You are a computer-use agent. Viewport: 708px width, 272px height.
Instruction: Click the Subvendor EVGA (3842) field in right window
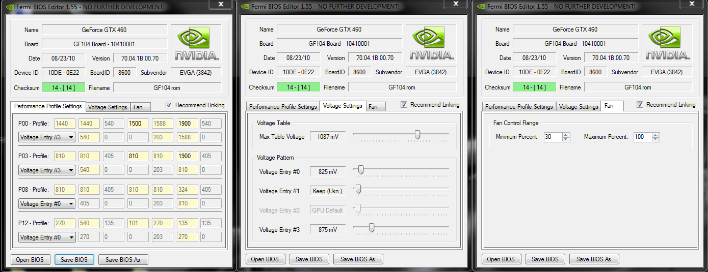point(668,72)
